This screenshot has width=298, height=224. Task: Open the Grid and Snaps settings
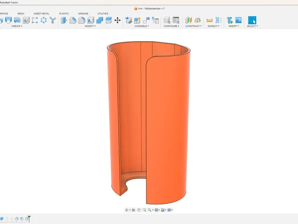[x=163, y=210]
